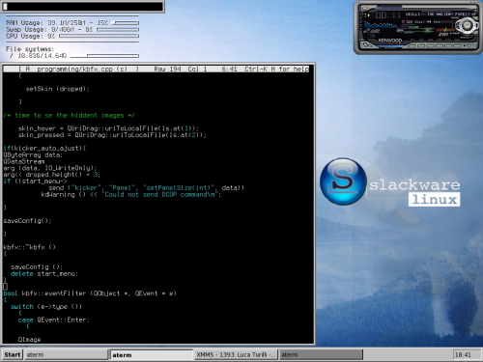483x362 pixels.
Task: Click the RAM Usage 39.1M/250M reading
Action: (x=67, y=22)
